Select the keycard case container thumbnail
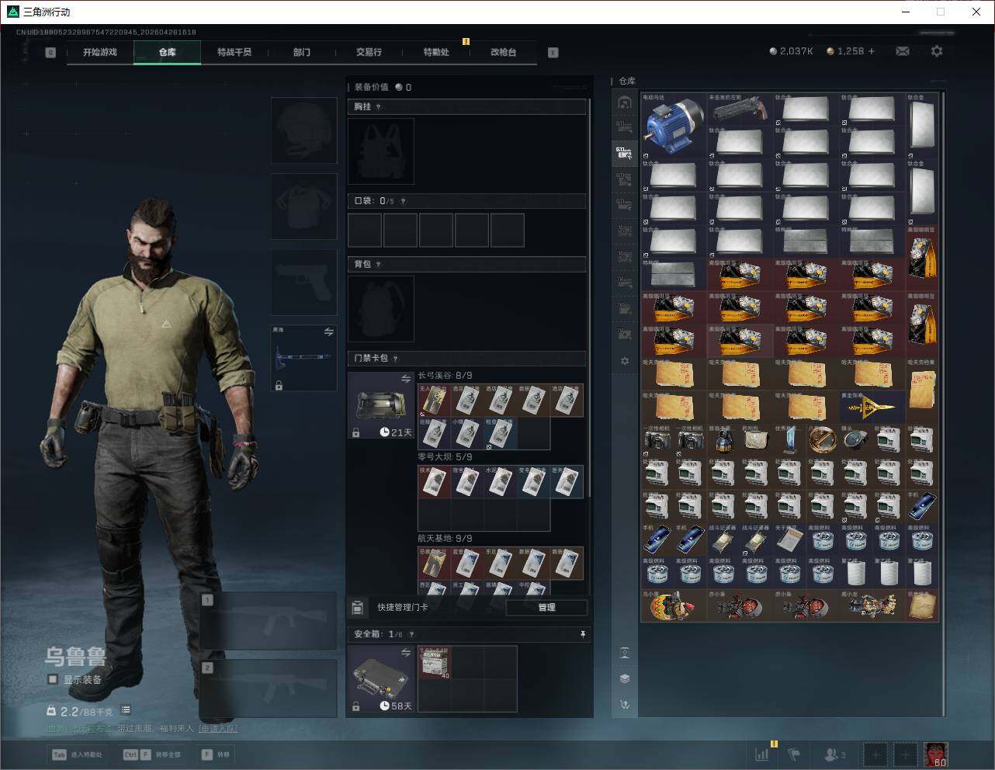The image size is (995, 770). (381, 405)
